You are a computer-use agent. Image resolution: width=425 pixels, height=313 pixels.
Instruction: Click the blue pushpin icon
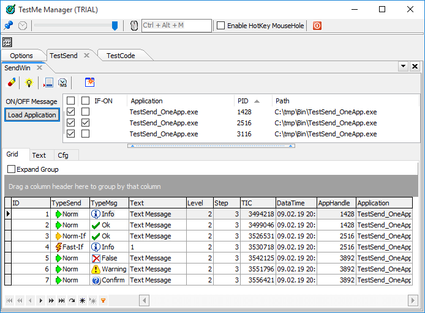pyautogui.click(x=8, y=26)
